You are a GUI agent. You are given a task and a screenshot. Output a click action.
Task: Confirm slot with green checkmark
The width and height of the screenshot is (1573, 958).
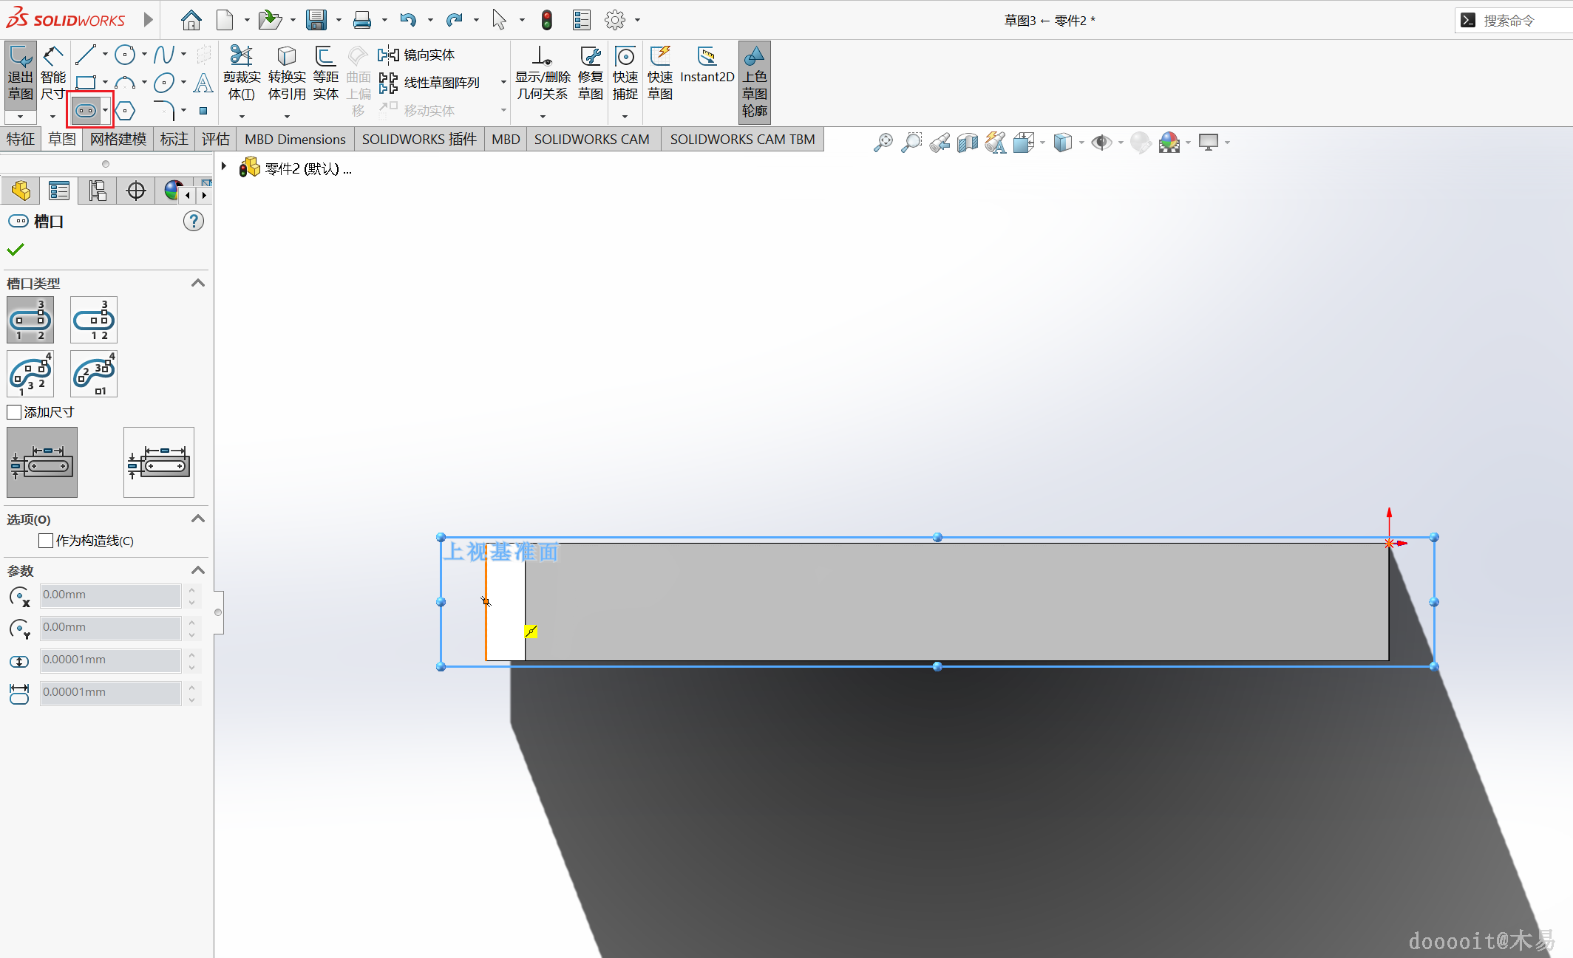(x=16, y=250)
